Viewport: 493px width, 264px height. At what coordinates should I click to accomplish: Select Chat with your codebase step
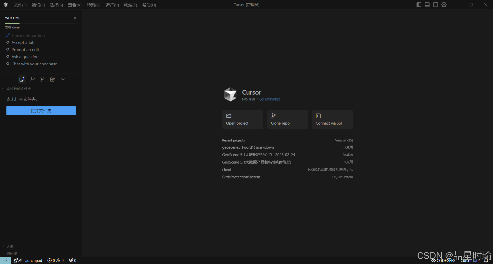click(x=34, y=64)
